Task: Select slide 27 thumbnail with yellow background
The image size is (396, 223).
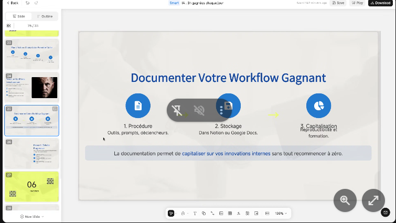Action: 32,185
